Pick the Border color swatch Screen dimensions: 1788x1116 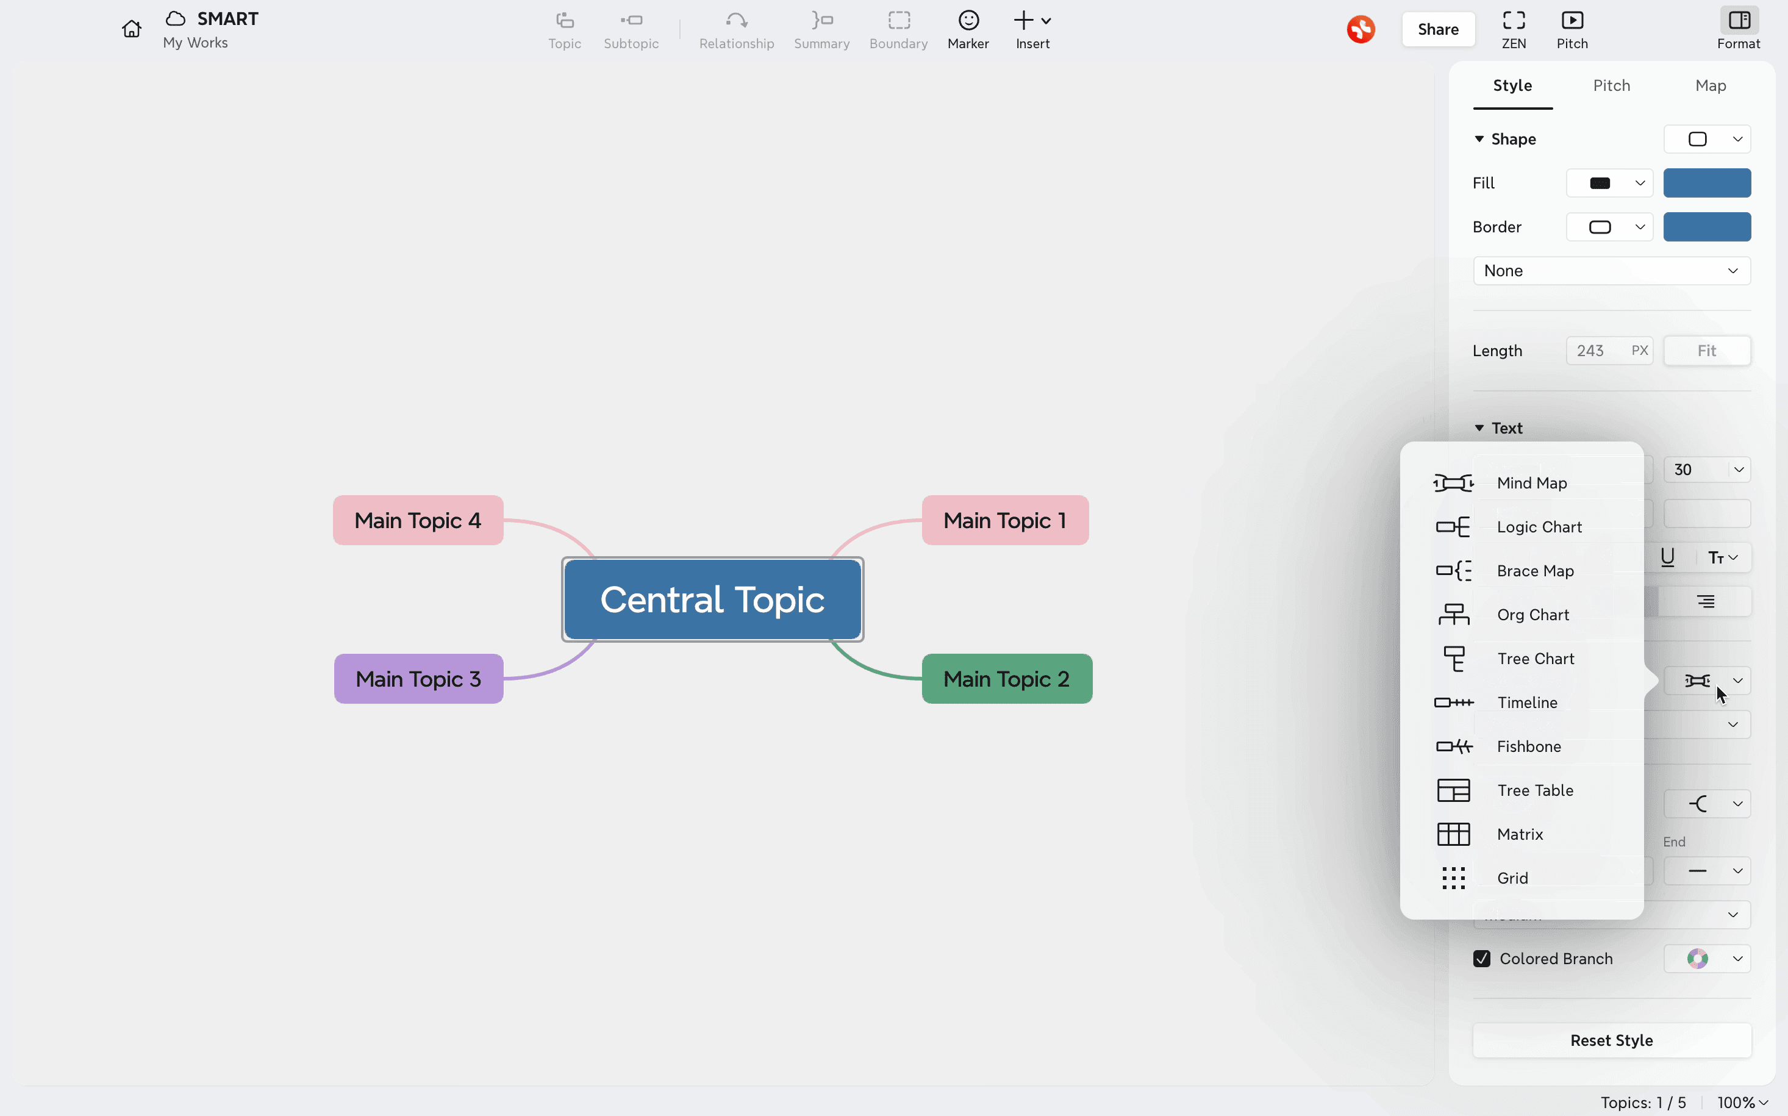[x=1707, y=227]
